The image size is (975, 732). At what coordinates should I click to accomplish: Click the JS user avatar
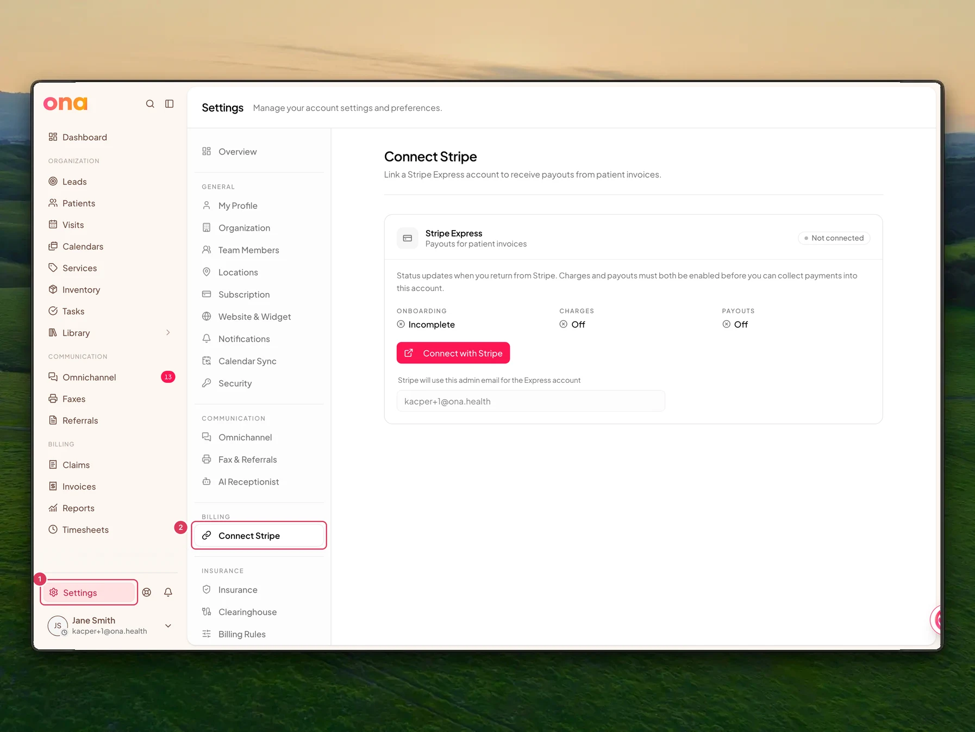point(58,626)
